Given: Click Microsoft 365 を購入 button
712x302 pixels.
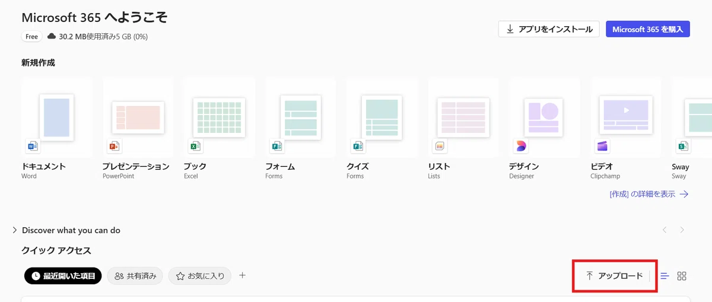Looking at the screenshot, I should [648, 29].
